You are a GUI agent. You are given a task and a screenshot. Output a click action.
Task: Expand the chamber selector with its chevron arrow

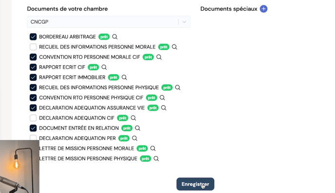(184, 22)
